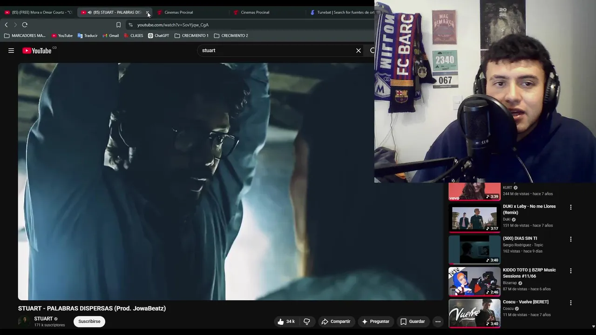Image resolution: width=596 pixels, height=335 pixels.
Task: Click the page scrollbar down arrow
Action: pos(593,327)
